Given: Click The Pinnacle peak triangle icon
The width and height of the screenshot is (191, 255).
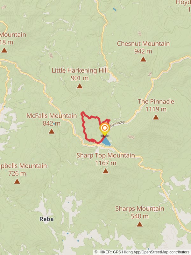Looking at the screenshot, I should [156, 117].
